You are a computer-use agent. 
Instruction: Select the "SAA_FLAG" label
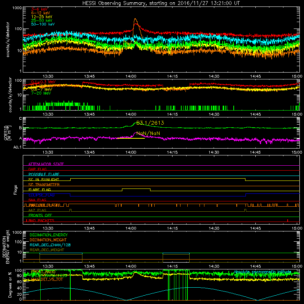pyautogui.click(x=37, y=200)
